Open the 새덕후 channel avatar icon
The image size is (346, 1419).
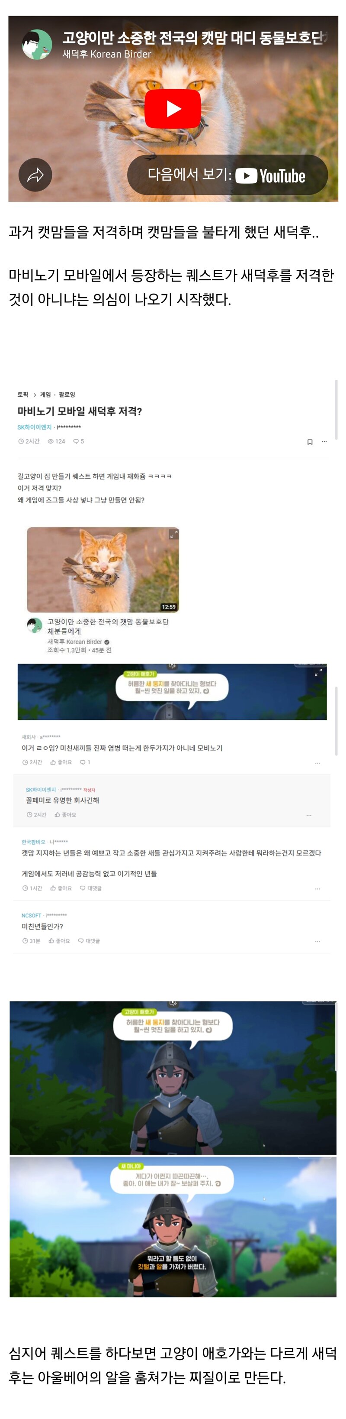point(37,44)
